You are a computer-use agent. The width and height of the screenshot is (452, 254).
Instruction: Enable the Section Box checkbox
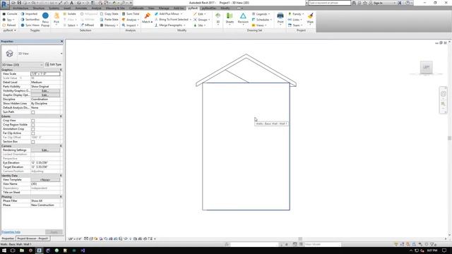click(33, 142)
